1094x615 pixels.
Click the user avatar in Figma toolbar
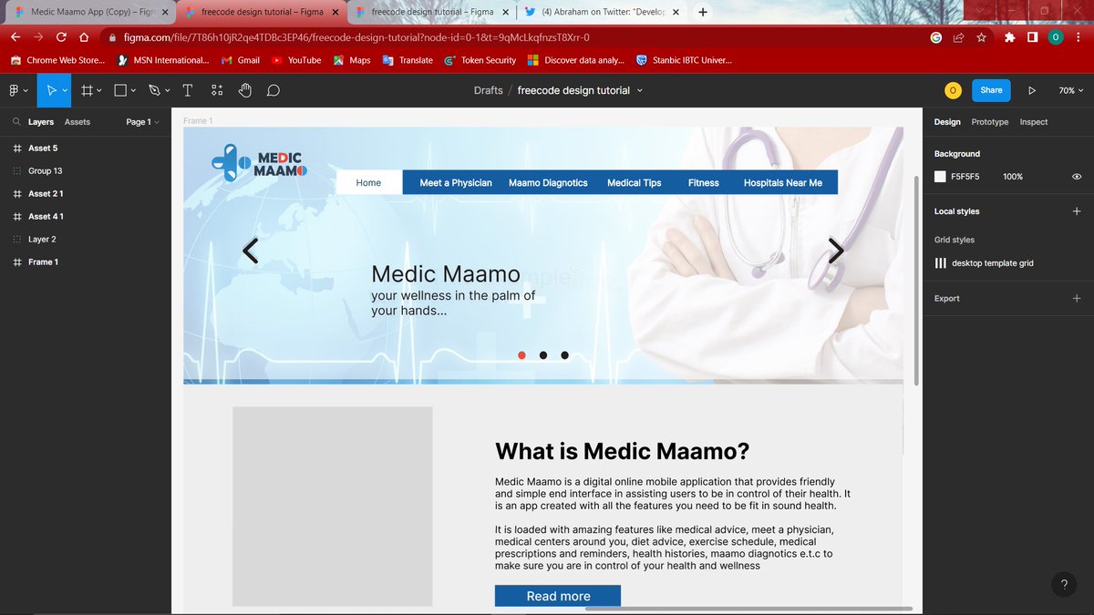click(952, 90)
